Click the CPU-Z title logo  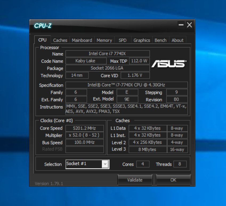click(x=43, y=26)
